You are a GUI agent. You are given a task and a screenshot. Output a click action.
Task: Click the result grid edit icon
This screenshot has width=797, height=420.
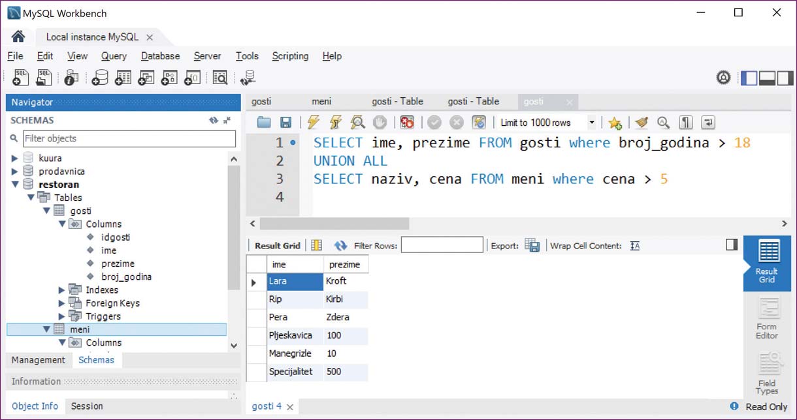317,245
